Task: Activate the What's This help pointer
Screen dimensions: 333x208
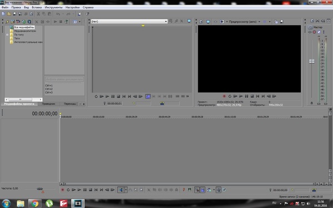Action: (87, 14)
